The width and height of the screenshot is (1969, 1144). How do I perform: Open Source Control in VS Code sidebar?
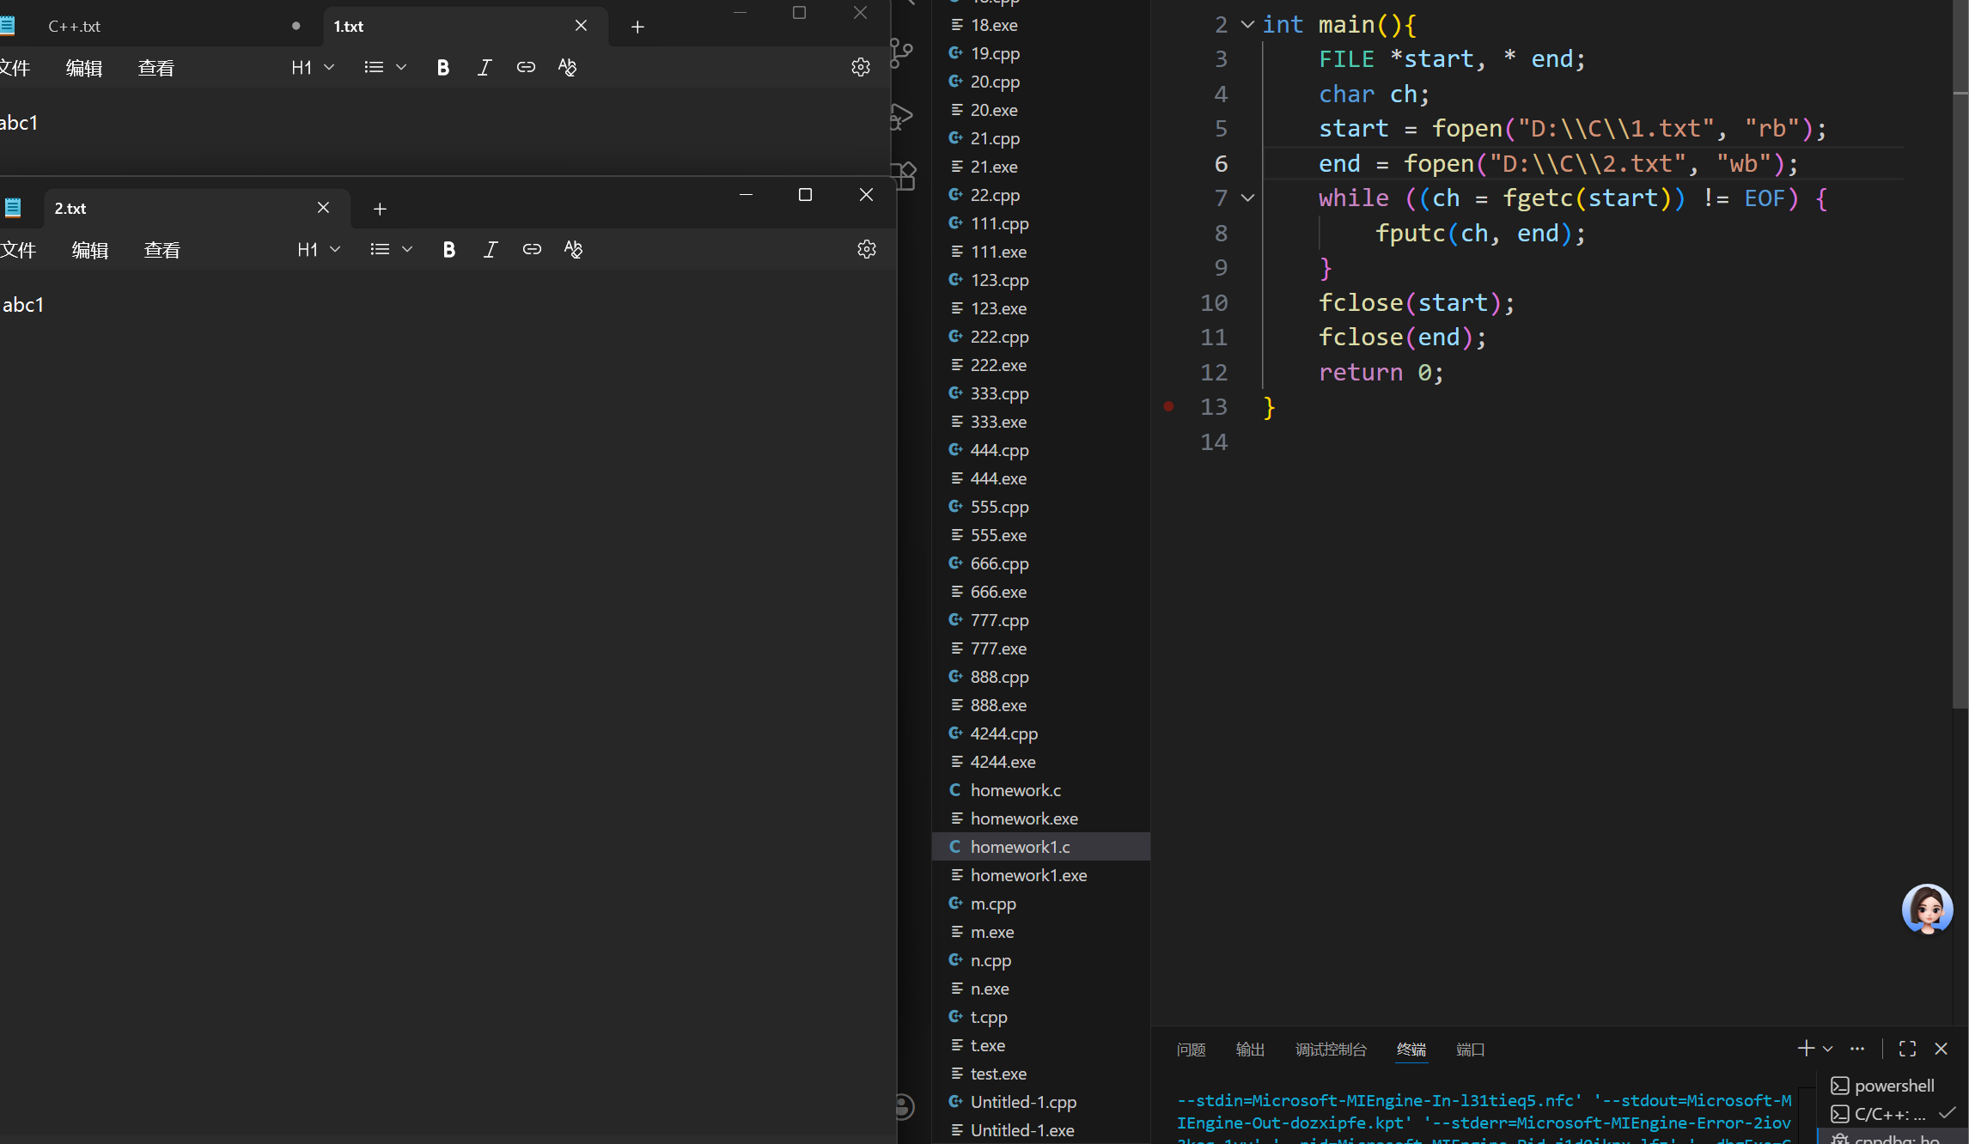[x=902, y=53]
